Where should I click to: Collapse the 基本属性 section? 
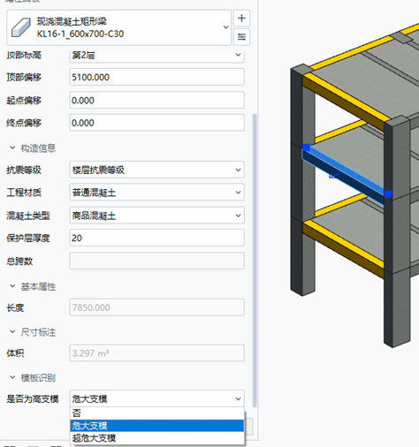click(12, 286)
